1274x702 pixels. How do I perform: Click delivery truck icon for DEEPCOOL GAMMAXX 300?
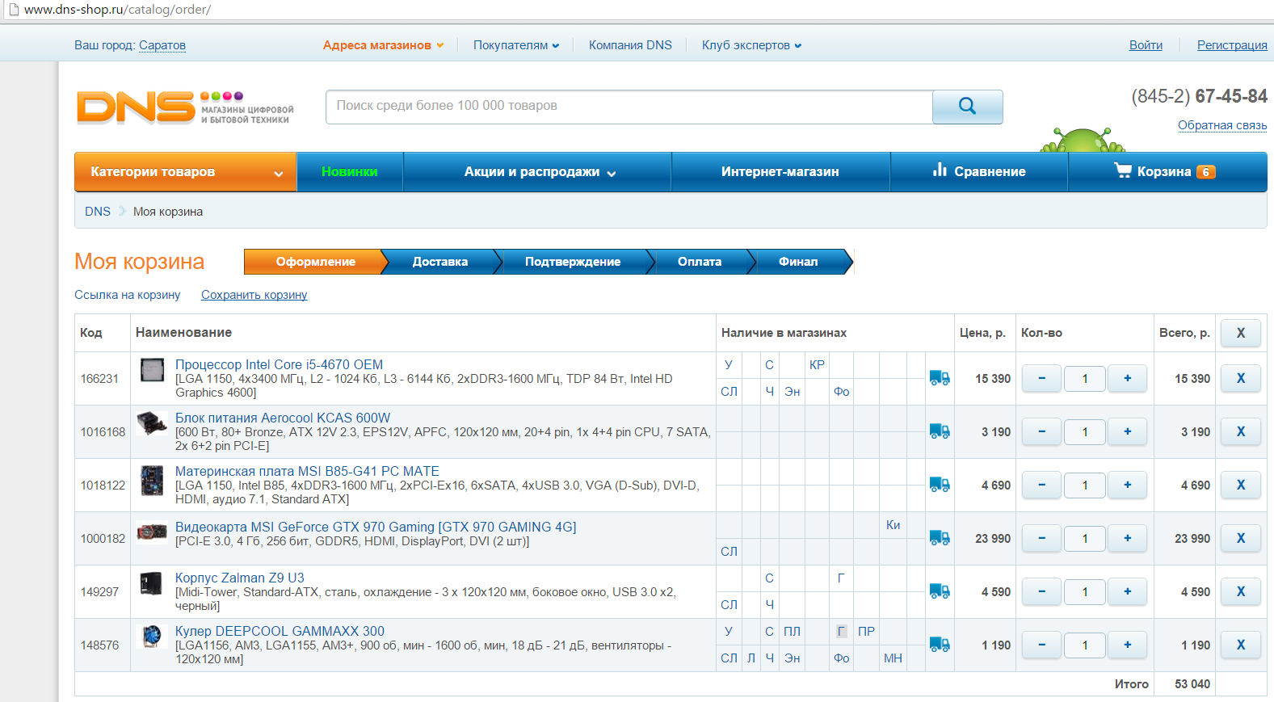[x=940, y=645]
